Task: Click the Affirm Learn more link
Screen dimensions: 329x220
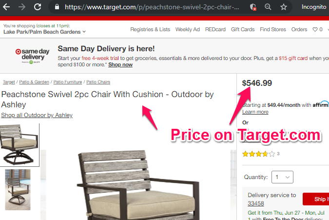Action: (255, 112)
